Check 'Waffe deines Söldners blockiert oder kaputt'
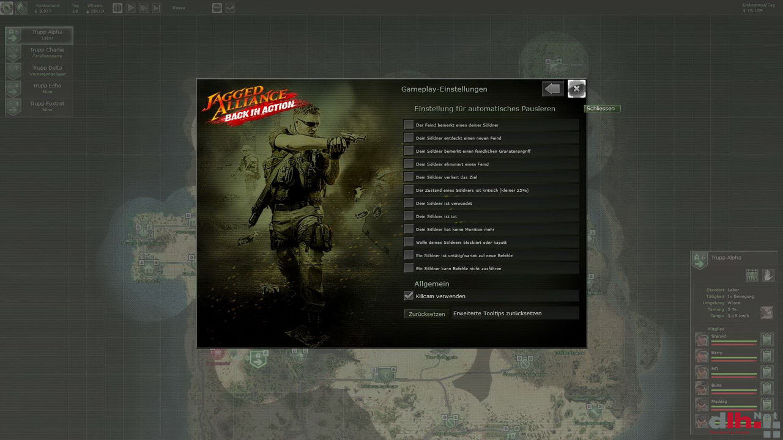The width and height of the screenshot is (783, 440). [409, 242]
